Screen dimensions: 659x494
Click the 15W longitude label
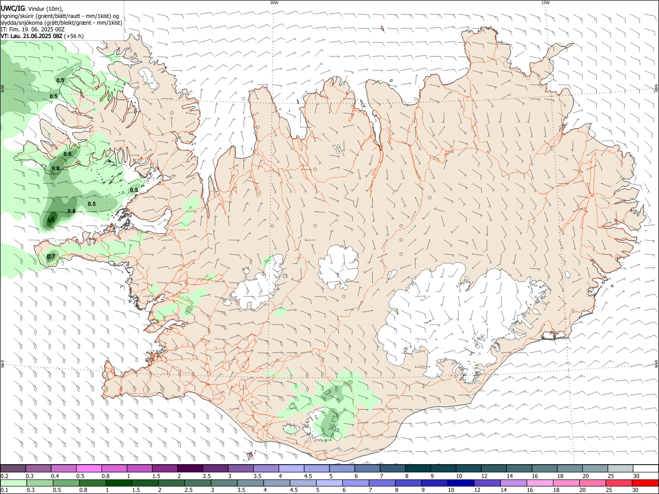coord(546,3)
